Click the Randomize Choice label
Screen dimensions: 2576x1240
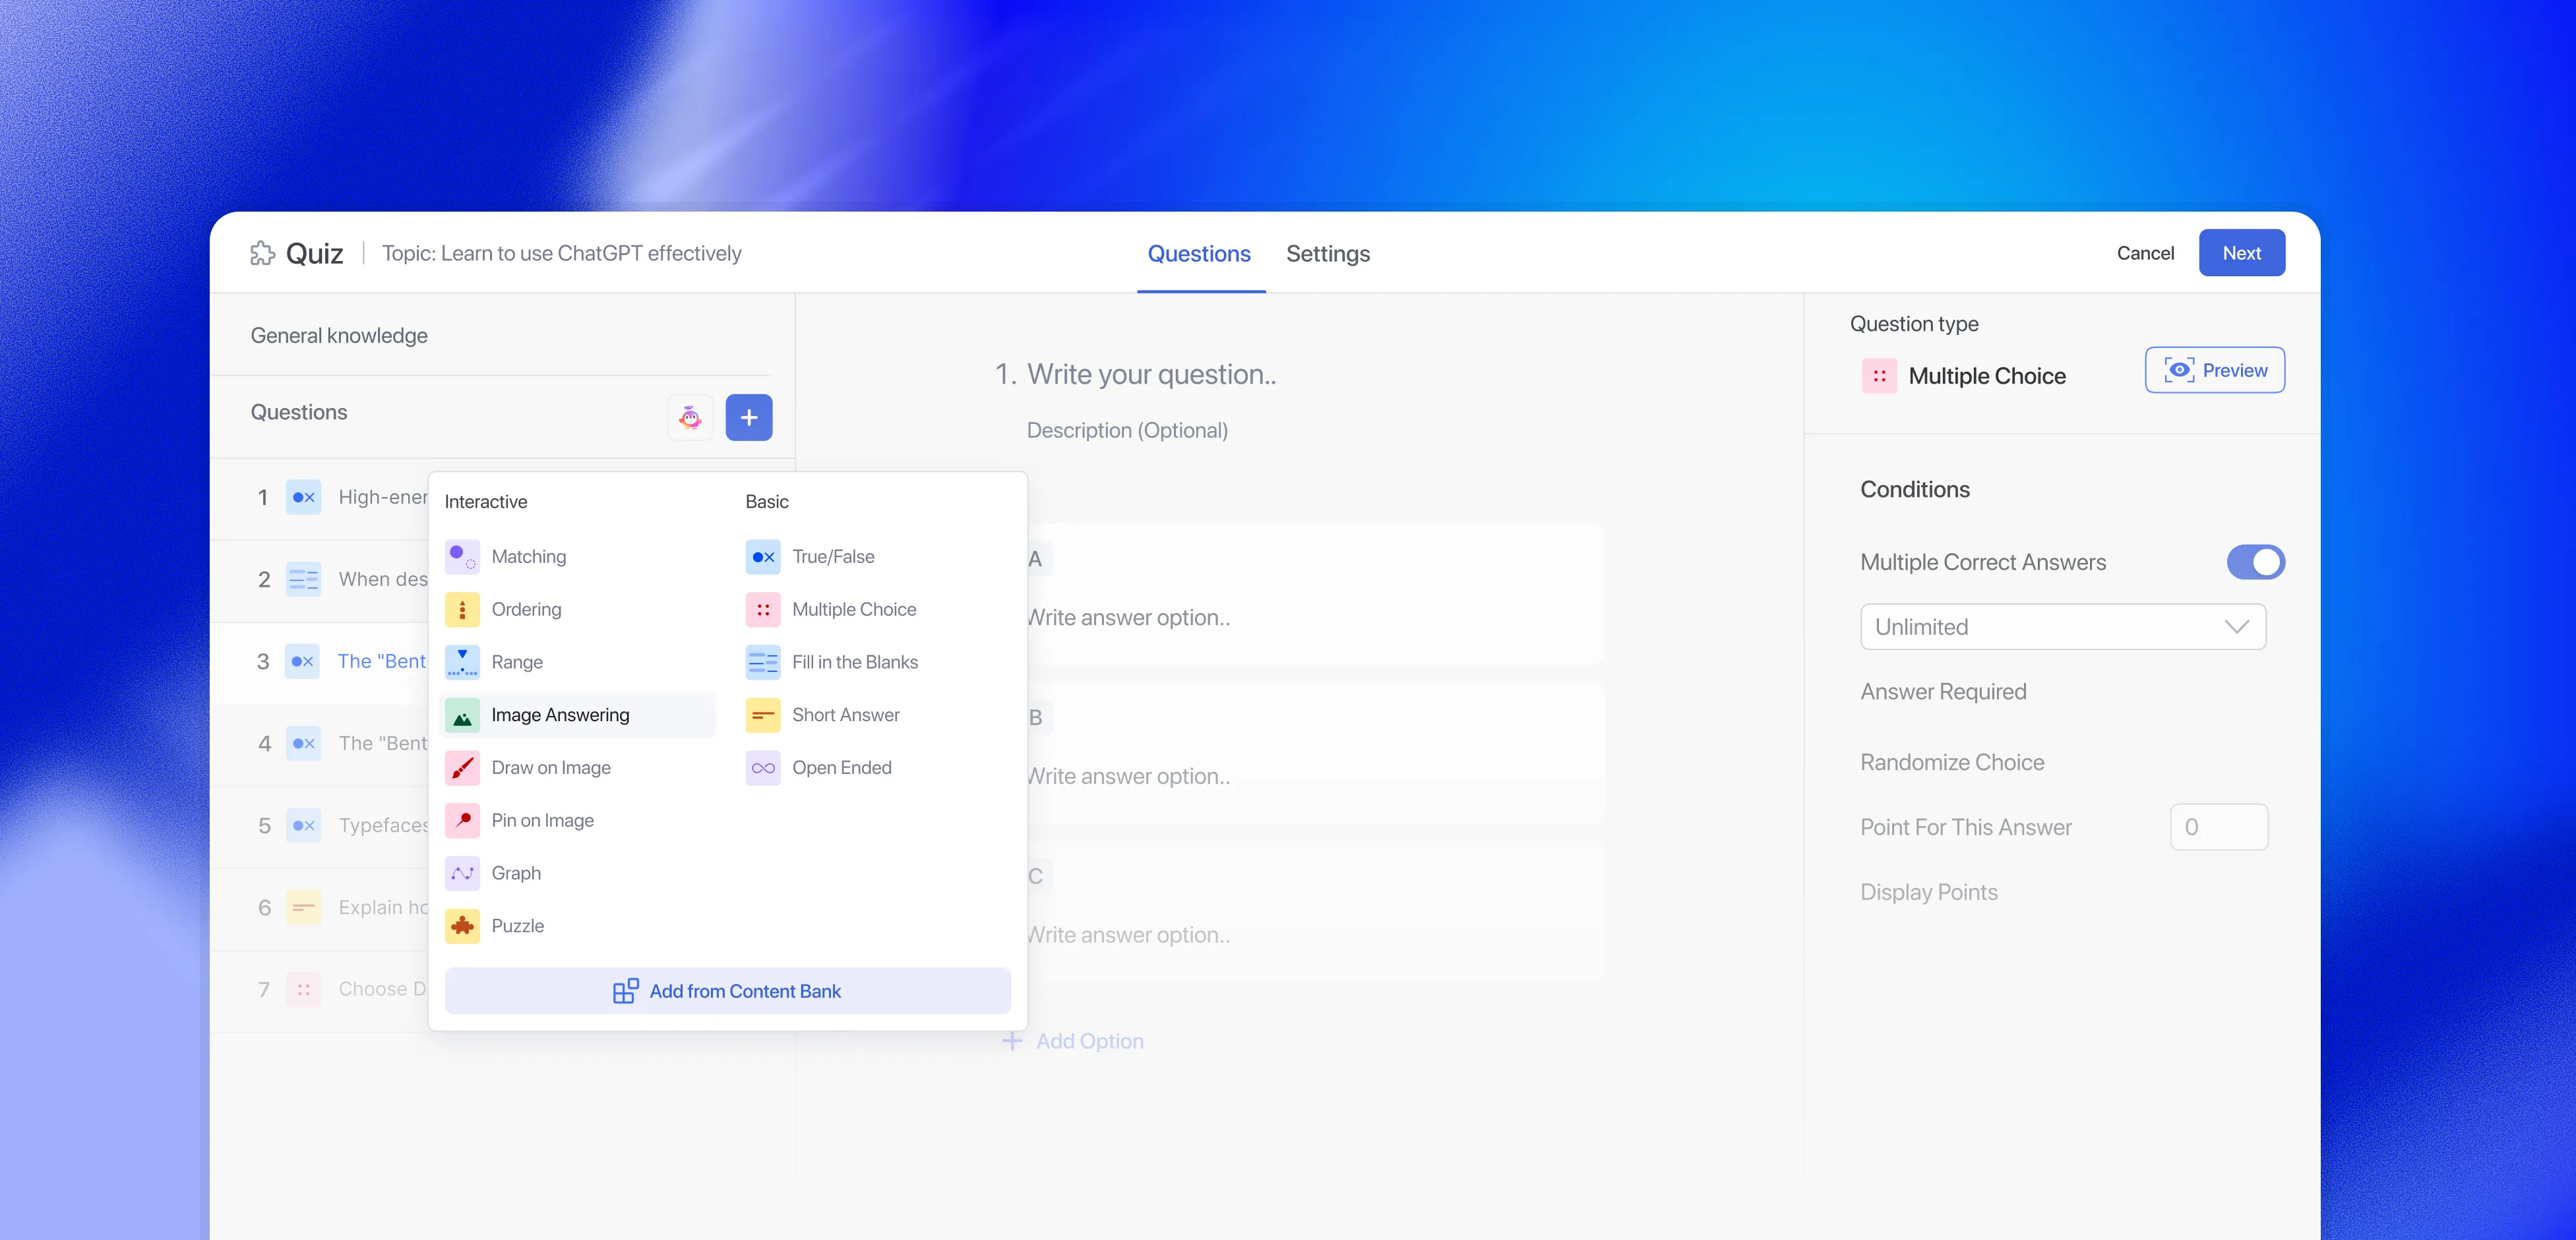(1952, 762)
